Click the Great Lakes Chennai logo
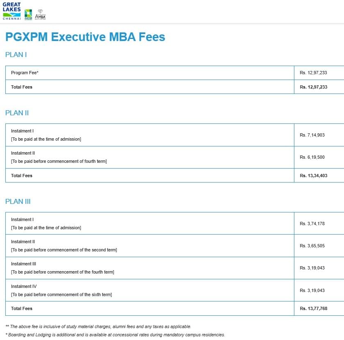Screen dimensions: 344x340 (x=11, y=11)
